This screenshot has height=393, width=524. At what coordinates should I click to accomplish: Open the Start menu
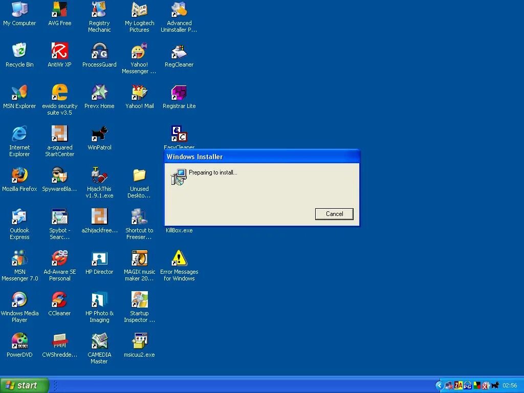(25, 385)
